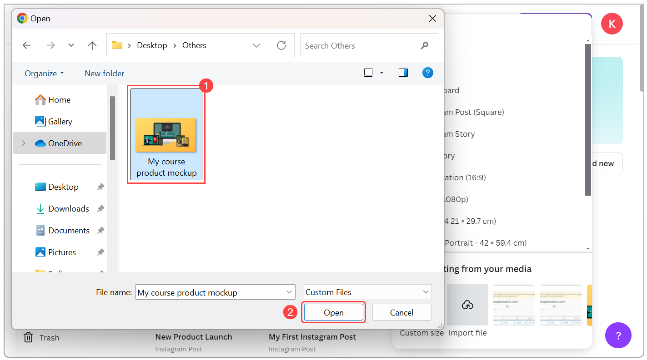Create a New folder
The width and height of the screenshot is (647, 360).
pyautogui.click(x=104, y=73)
